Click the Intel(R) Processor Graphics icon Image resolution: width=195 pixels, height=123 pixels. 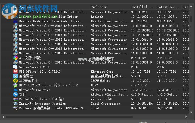click(16, 104)
